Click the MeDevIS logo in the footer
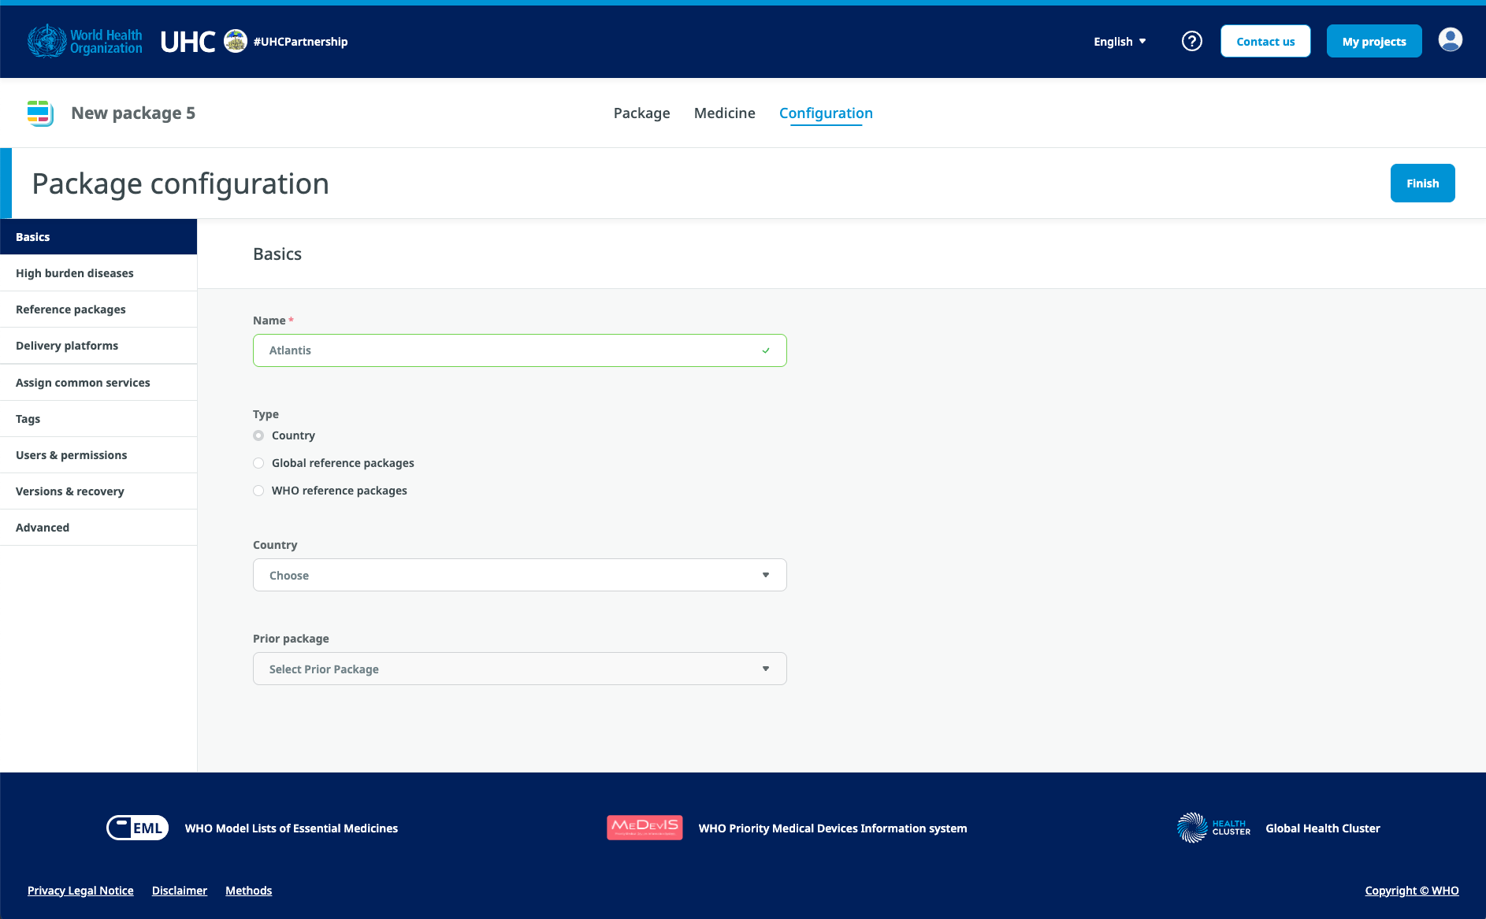1486x919 pixels. (645, 828)
